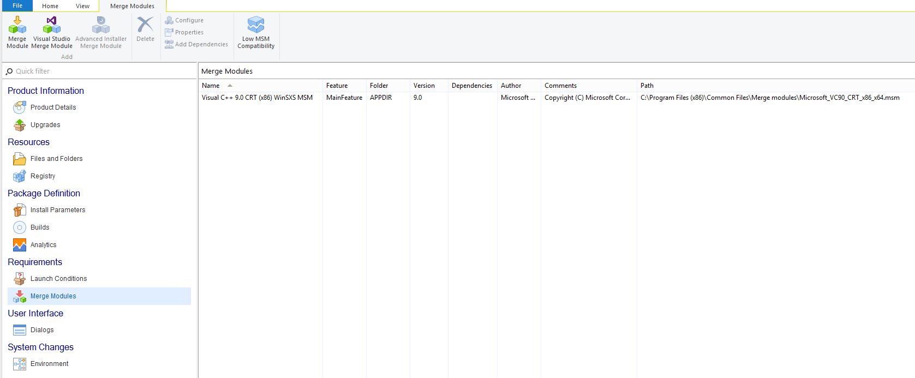This screenshot has height=378, width=915.
Task: Click the Merge Module ribbon icon
Action: 17,25
